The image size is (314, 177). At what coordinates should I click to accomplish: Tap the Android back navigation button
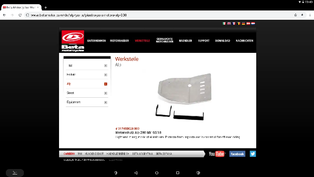(x=136, y=173)
